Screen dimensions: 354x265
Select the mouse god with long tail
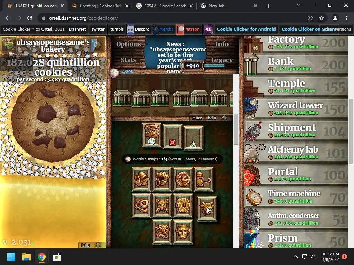[203, 179]
